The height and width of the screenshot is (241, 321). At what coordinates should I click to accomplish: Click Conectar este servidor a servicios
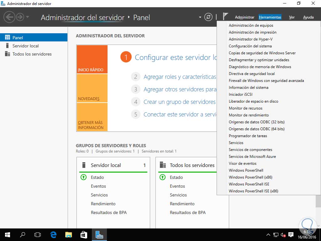click(x=180, y=114)
